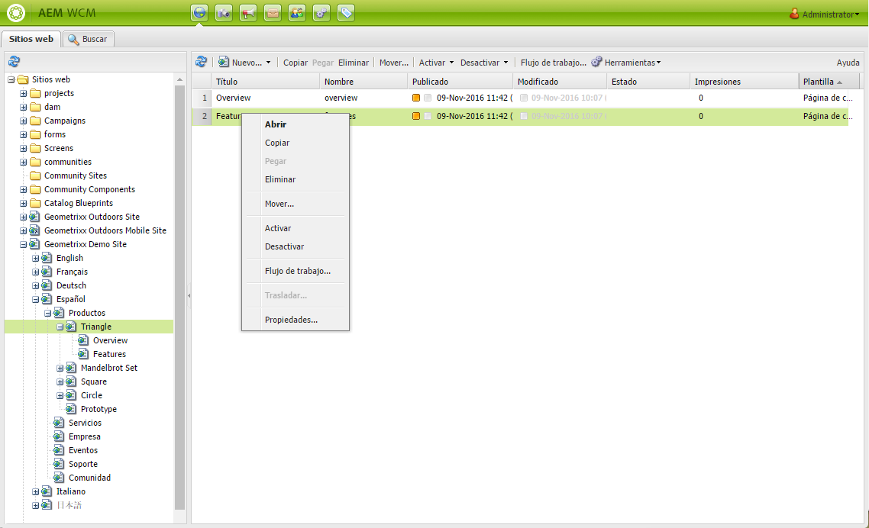Image resolution: width=869 pixels, height=528 pixels.
Task: Expand the projects folder node
Action: (23, 93)
